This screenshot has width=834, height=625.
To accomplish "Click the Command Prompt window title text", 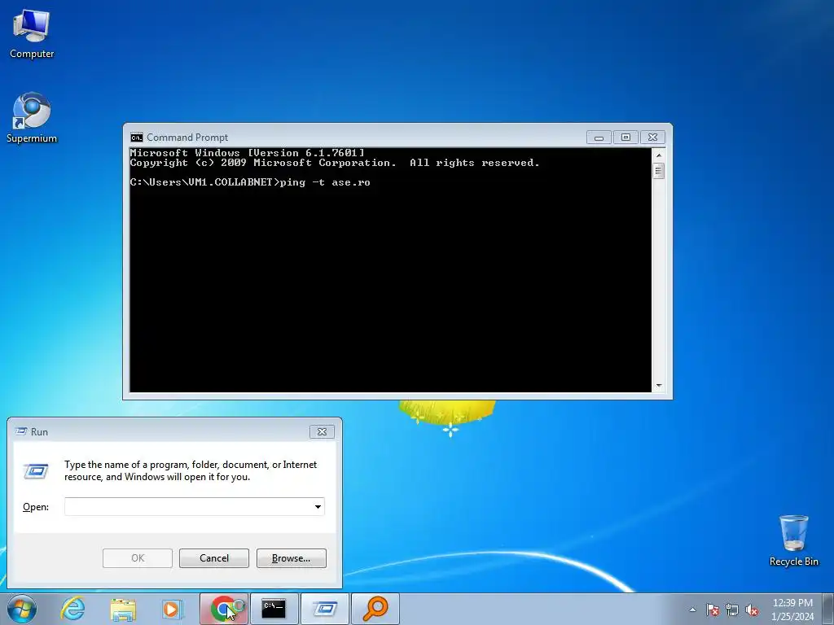I will pyautogui.click(x=187, y=138).
